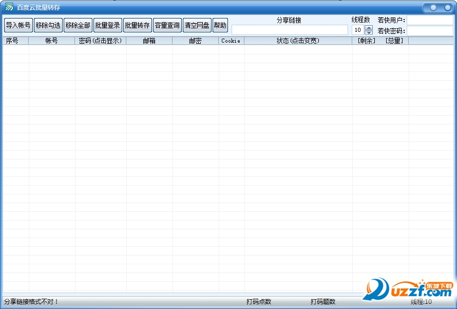Open the 帮助 help button
The image size is (457, 309).
point(220,25)
